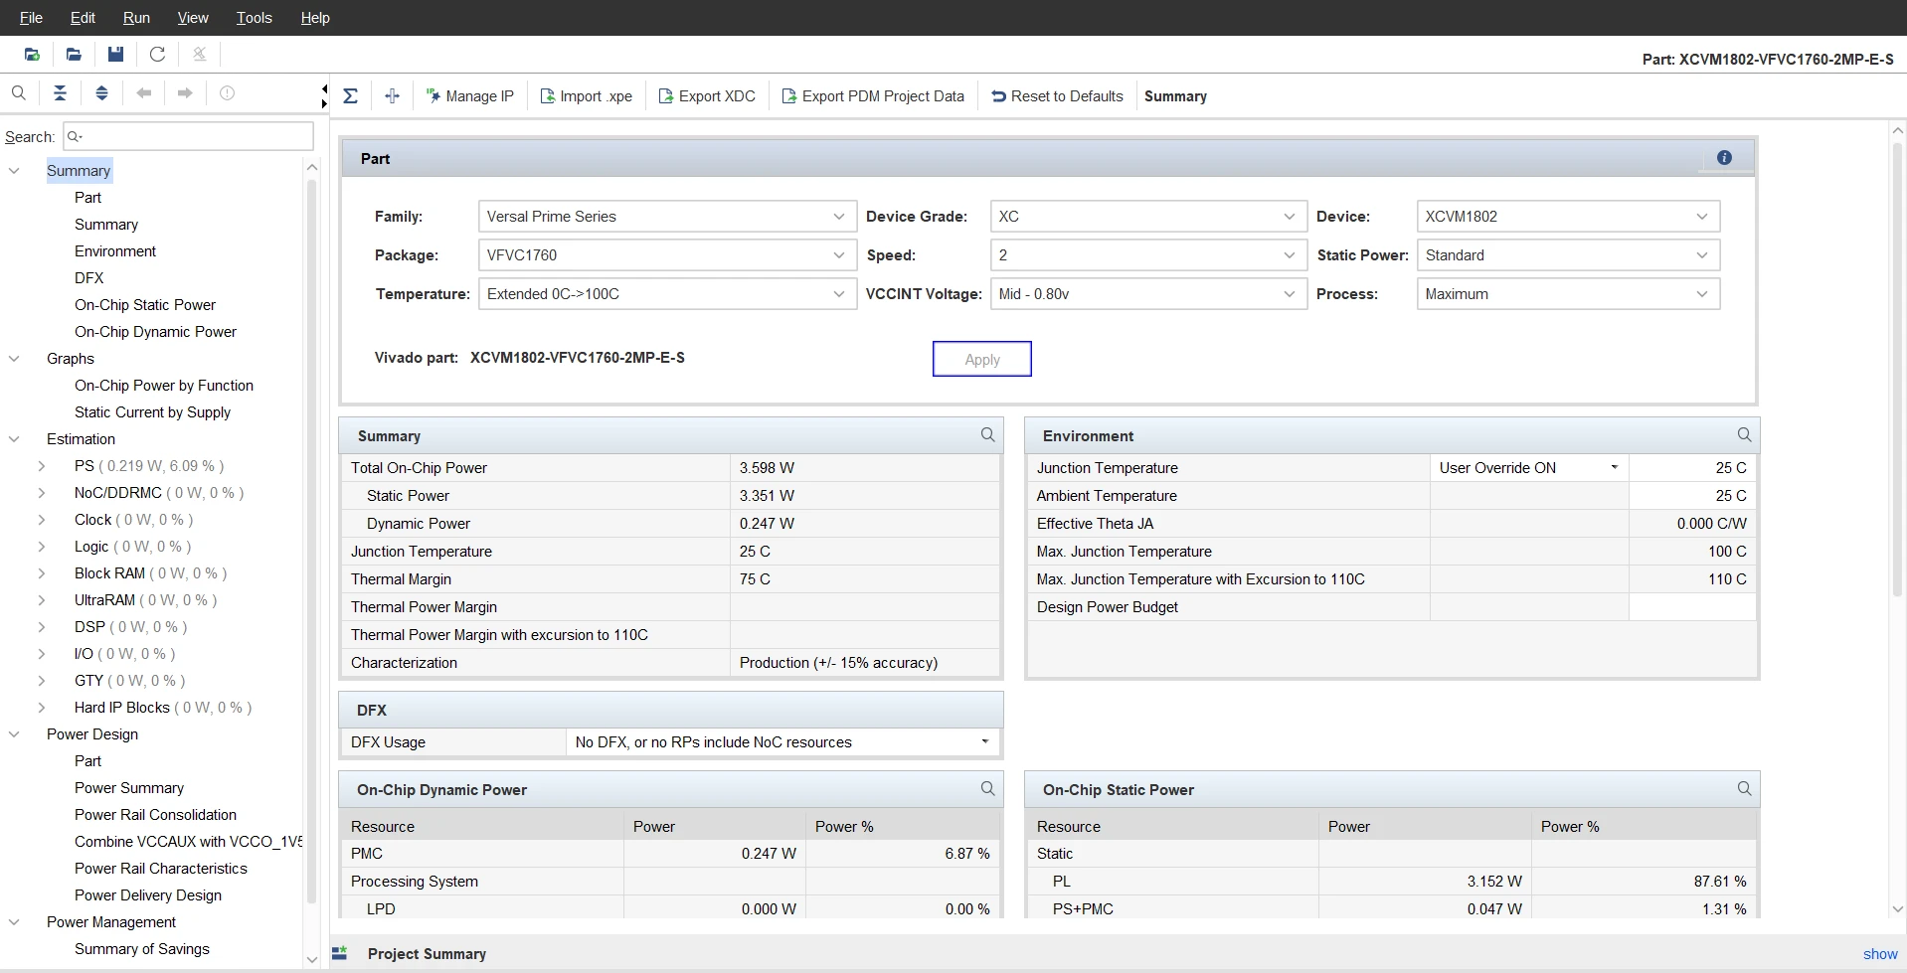
Task: Click the search icon in Summary panel header
Action: 987,435
